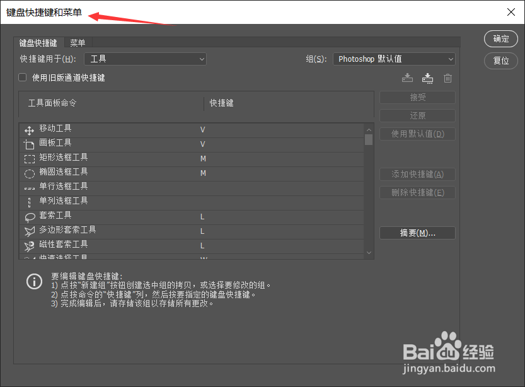This screenshot has height=387, width=525.
Task: Enable 使用旧版通道快捷键 checkbox
Action: [x=23, y=78]
